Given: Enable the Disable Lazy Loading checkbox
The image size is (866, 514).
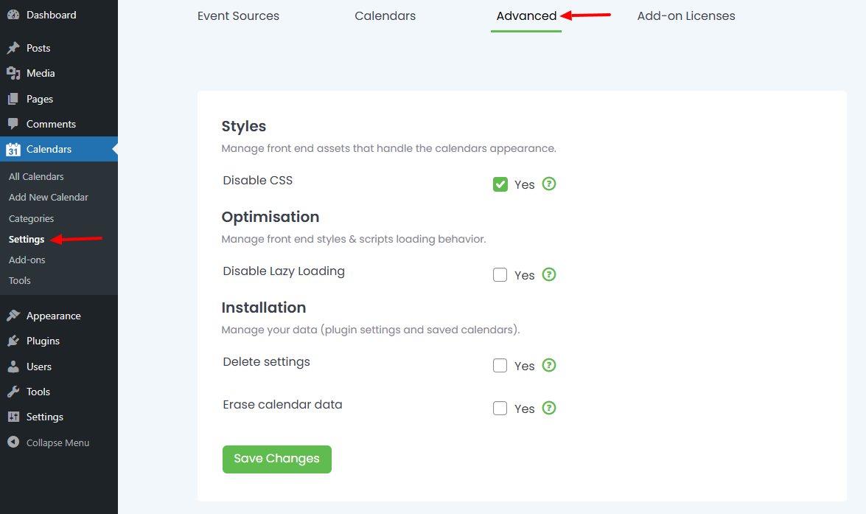Looking at the screenshot, I should tap(500, 275).
